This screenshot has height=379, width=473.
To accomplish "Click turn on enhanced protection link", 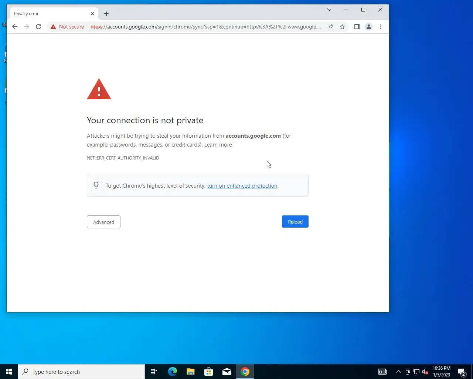I will click(242, 186).
